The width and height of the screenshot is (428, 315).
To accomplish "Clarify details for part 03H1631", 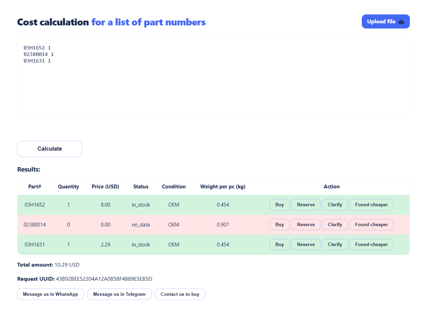I will (335, 245).
